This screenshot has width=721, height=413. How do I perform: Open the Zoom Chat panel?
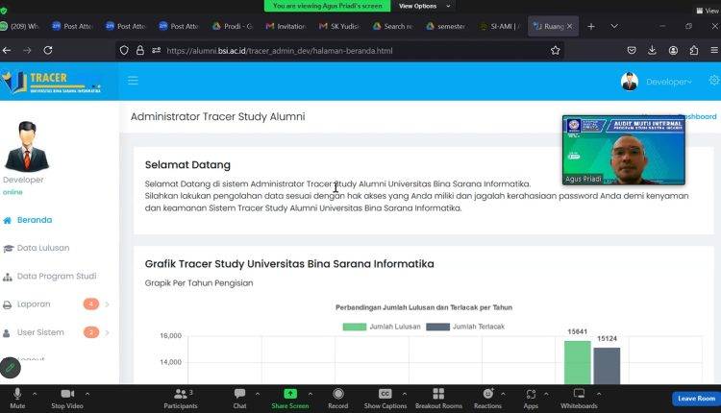point(239,399)
